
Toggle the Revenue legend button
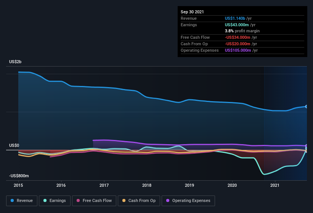point(22,201)
